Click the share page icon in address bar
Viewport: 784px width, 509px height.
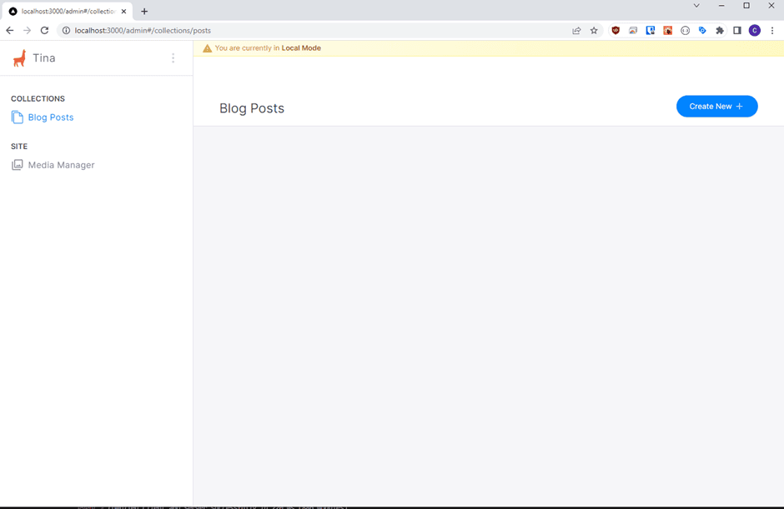click(576, 31)
